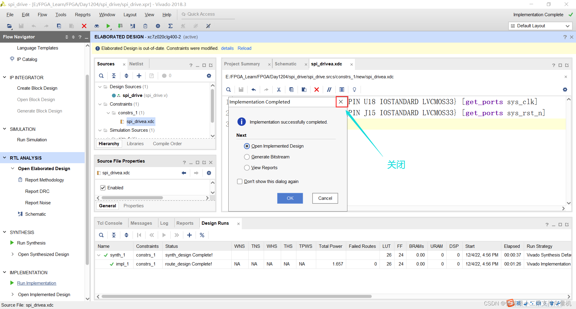Click Collapse All icon in Sources panel

pyautogui.click(x=114, y=76)
